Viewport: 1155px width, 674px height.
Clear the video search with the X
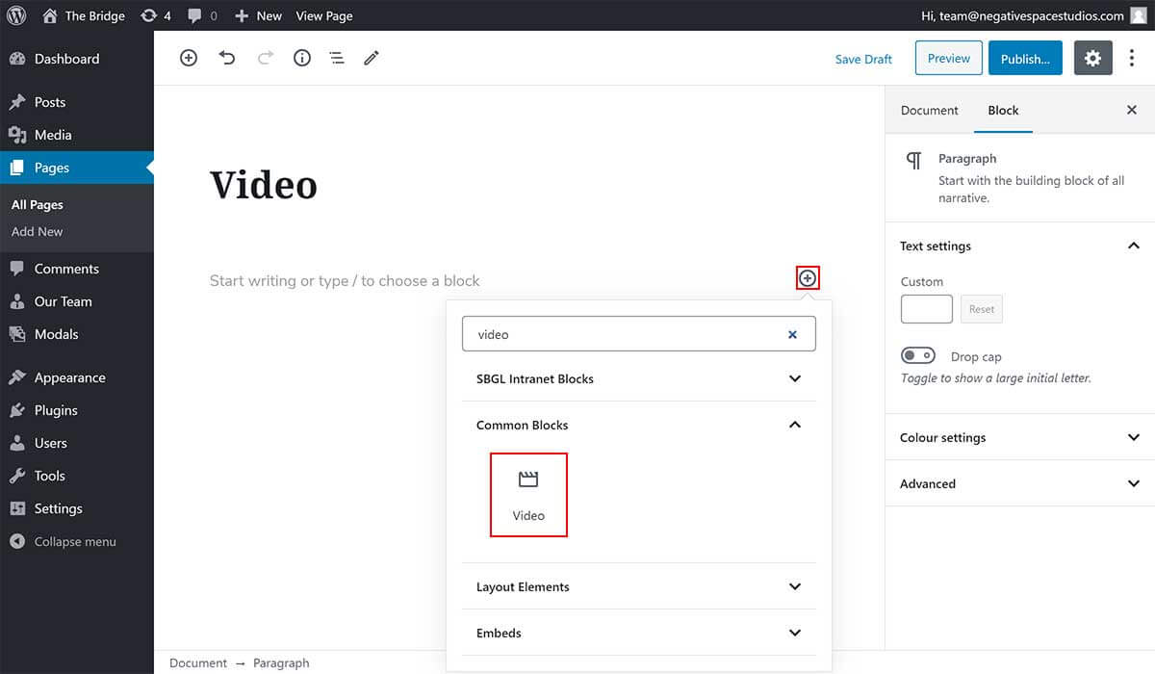(792, 334)
